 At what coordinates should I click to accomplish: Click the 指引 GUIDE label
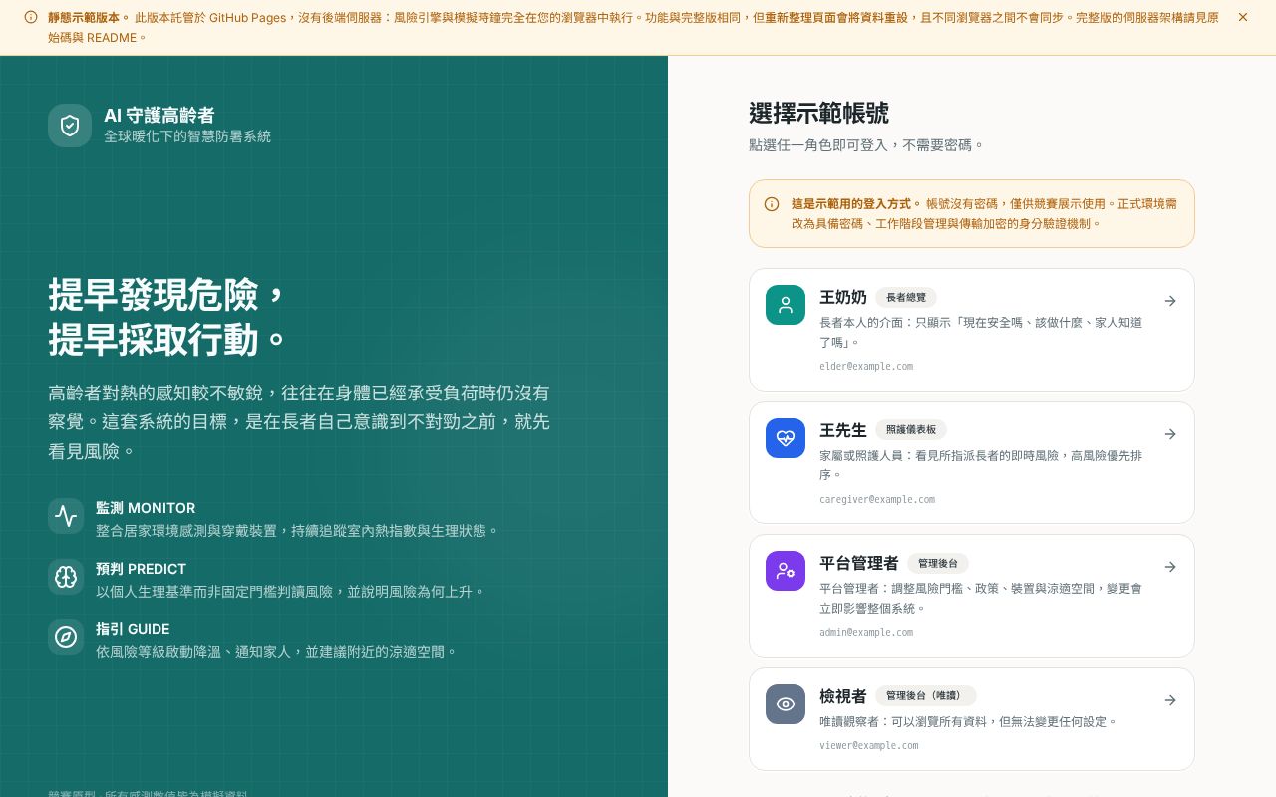pos(133,629)
